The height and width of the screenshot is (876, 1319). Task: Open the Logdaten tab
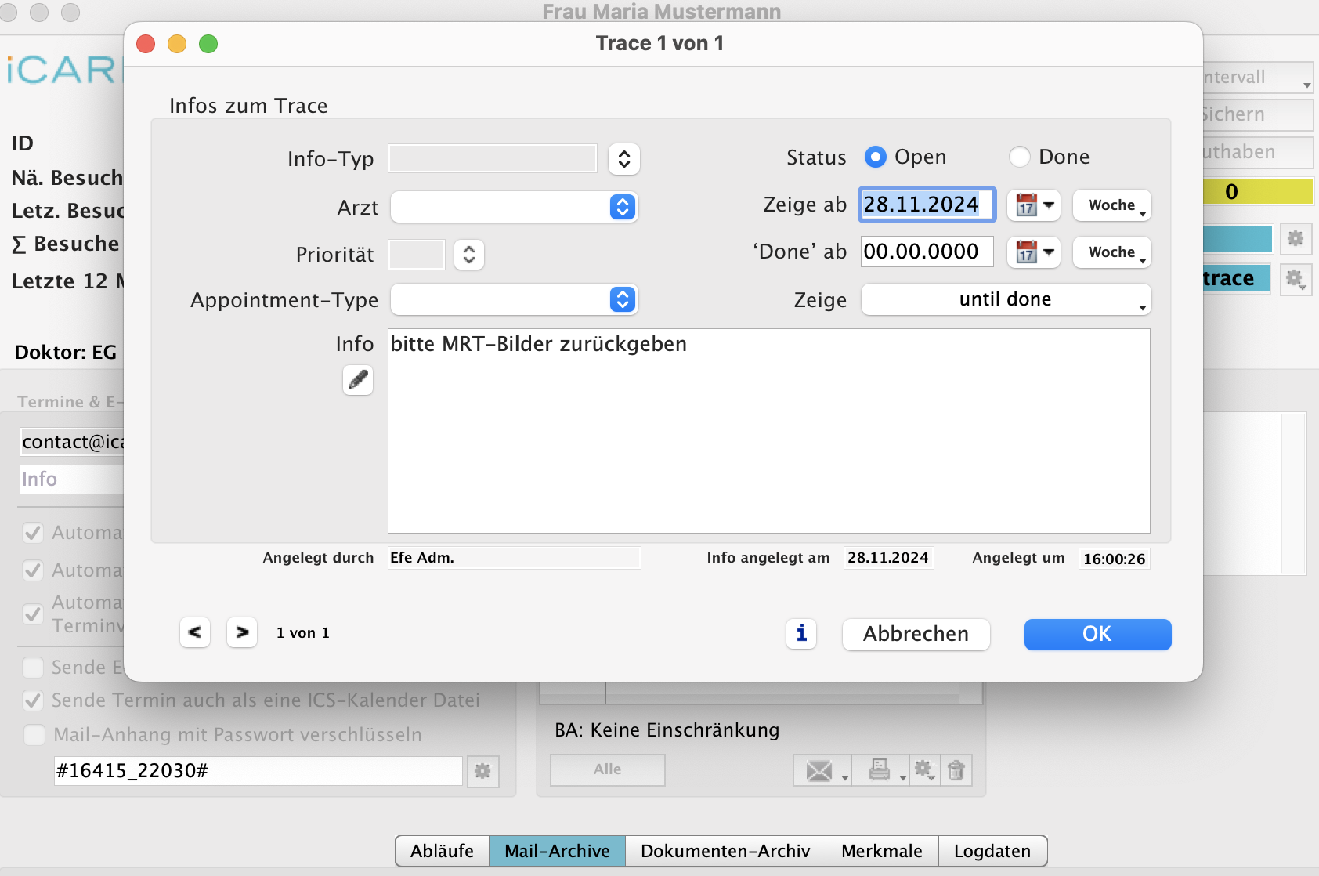click(992, 851)
